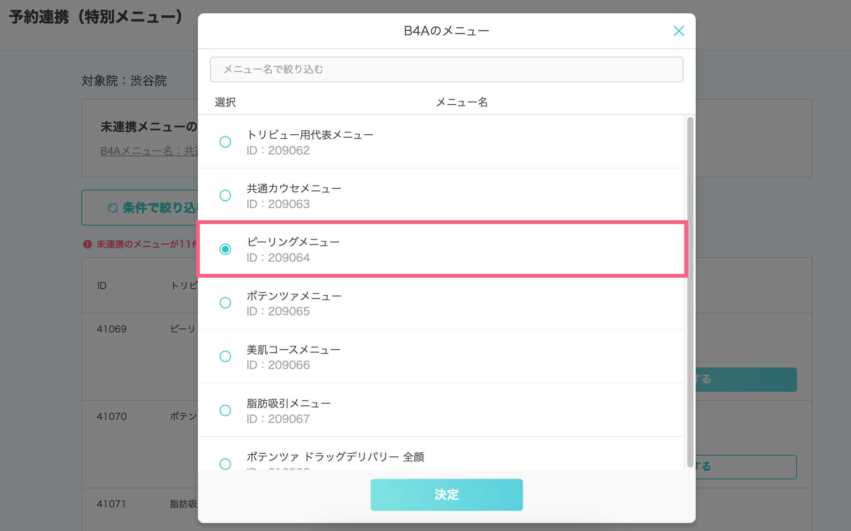Screen dimensions: 851x531
Task: Select ポテンツァメニュー radio button
Action: (225, 303)
